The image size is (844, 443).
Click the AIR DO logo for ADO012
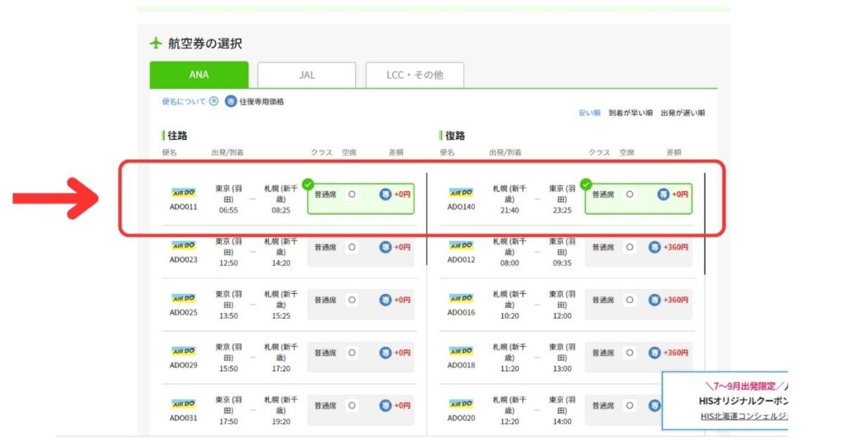pos(462,245)
